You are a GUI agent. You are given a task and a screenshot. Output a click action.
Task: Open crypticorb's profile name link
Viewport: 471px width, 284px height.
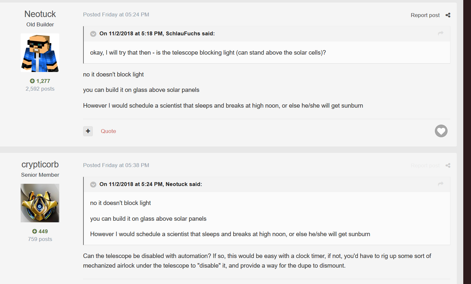[x=40, y=164]
